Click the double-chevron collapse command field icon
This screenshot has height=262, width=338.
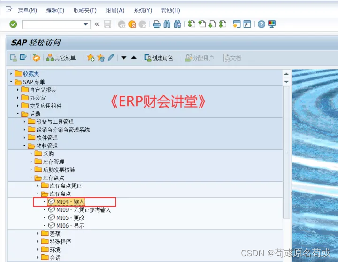97,24
